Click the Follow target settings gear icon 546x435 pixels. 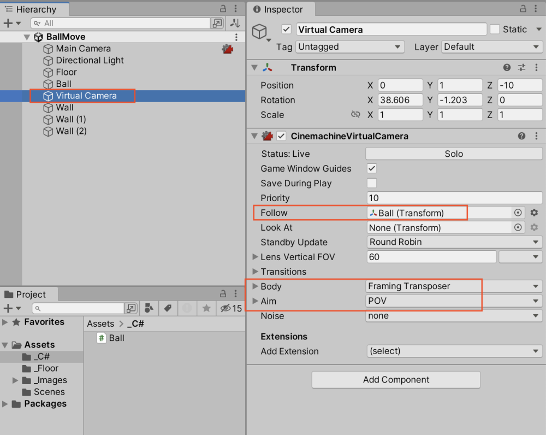(x=533, y=213)
